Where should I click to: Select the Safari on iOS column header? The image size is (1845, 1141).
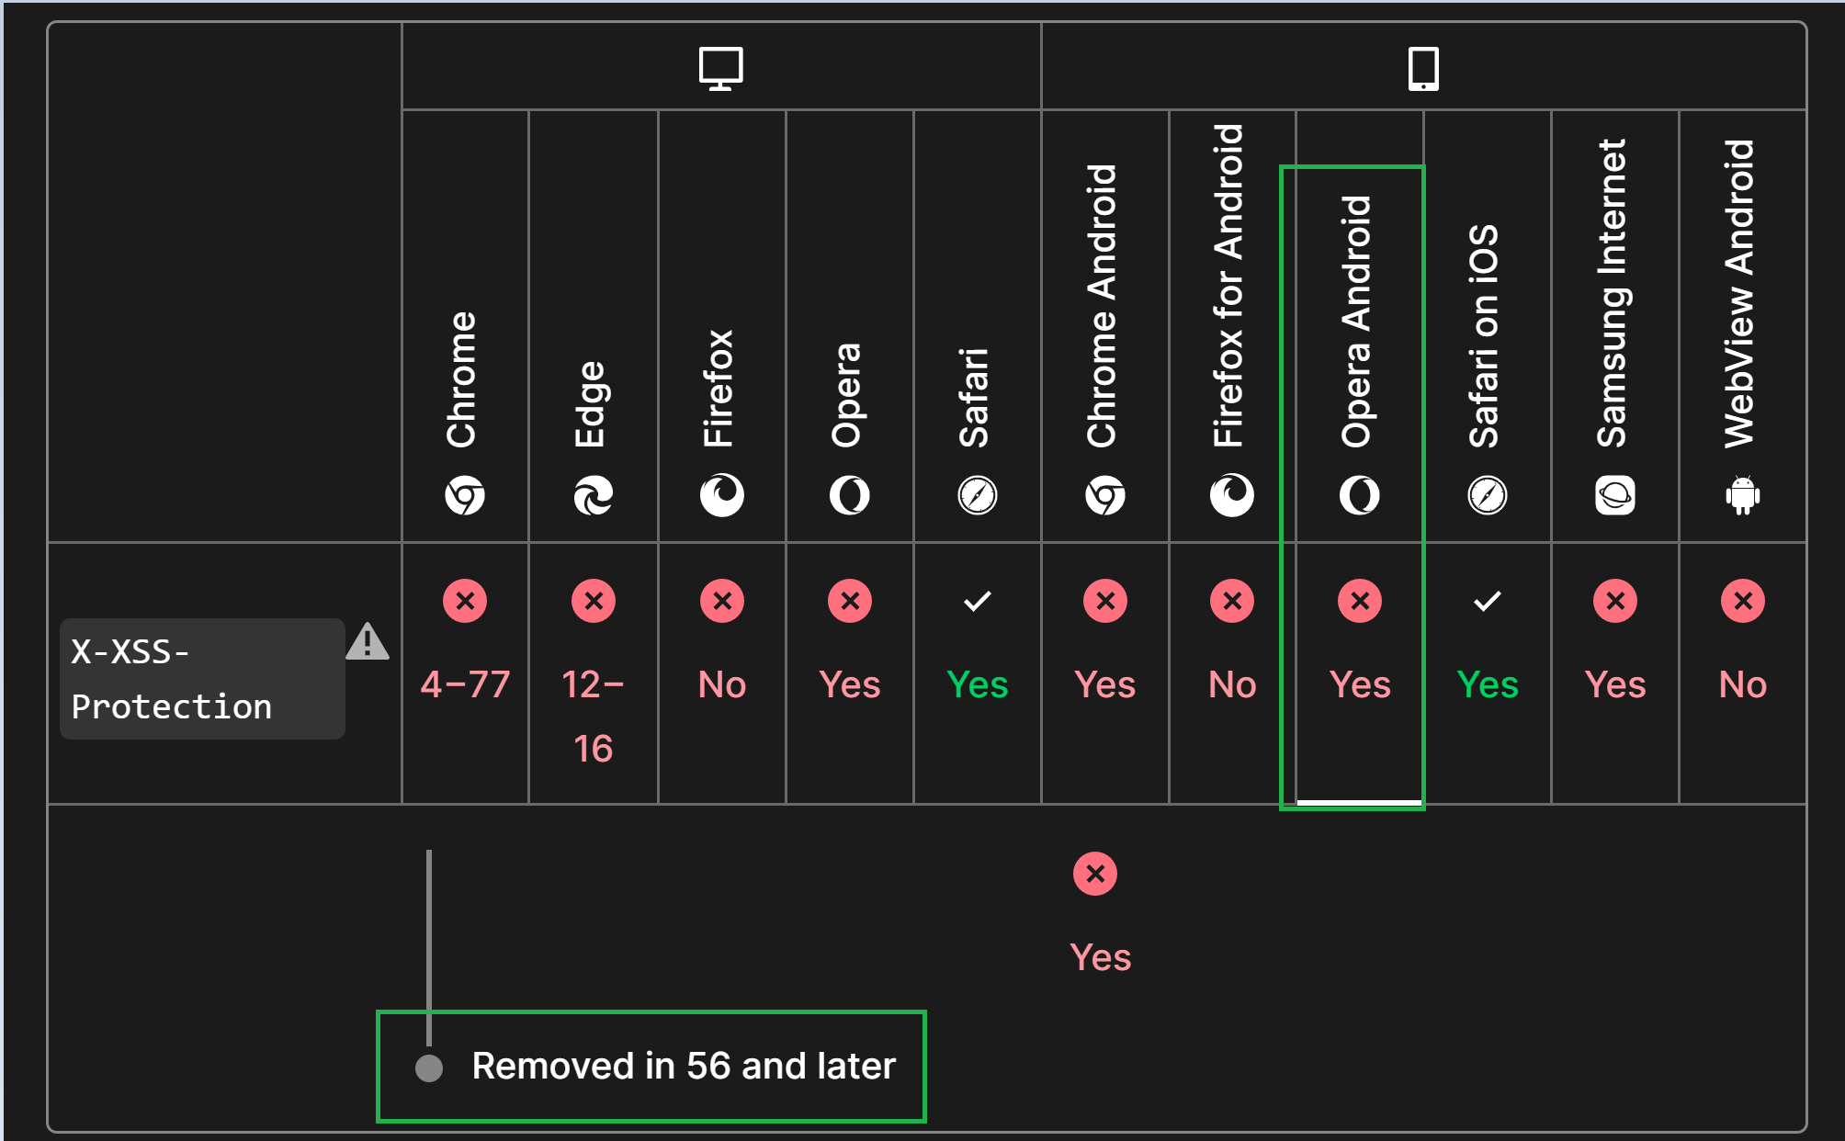coord(1487,322)
